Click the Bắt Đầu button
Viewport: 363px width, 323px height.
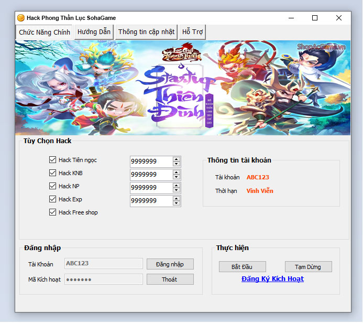pyautogui.click(x=243, y=267)
